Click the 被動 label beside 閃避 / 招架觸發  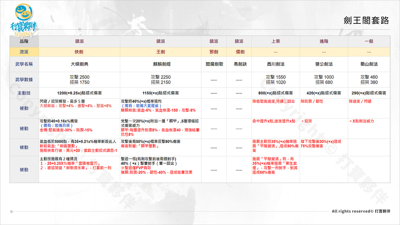(24, 109)
